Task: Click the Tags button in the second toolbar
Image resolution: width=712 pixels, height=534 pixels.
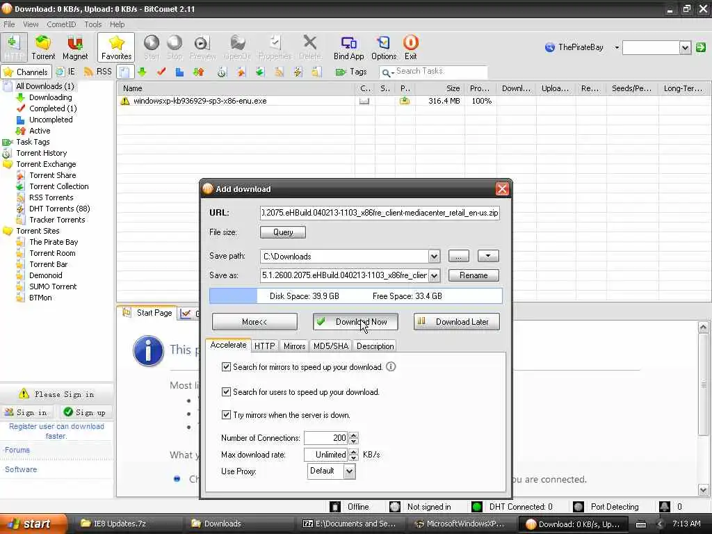Action: click(x=351, y=72)
